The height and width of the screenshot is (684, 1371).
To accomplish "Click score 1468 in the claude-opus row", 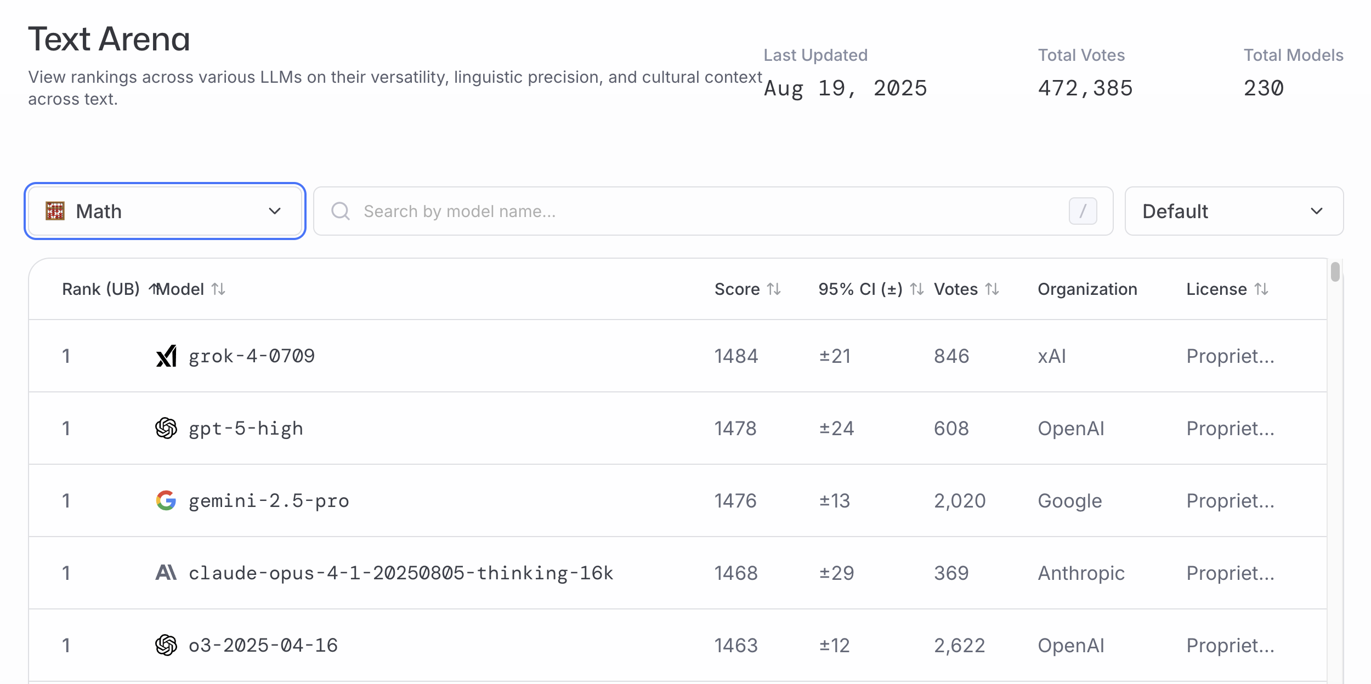I will point(736,573).
